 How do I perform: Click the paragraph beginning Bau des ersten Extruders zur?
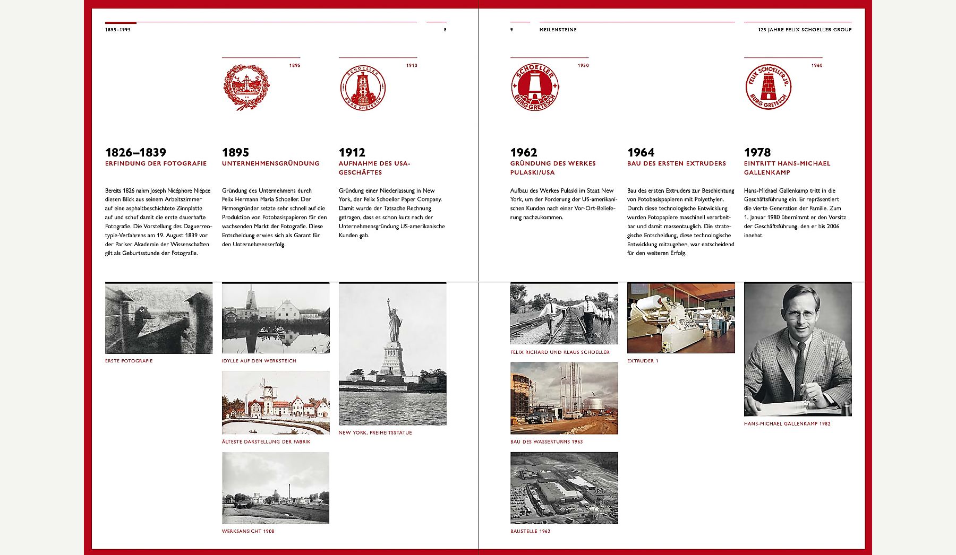point(681,222)
